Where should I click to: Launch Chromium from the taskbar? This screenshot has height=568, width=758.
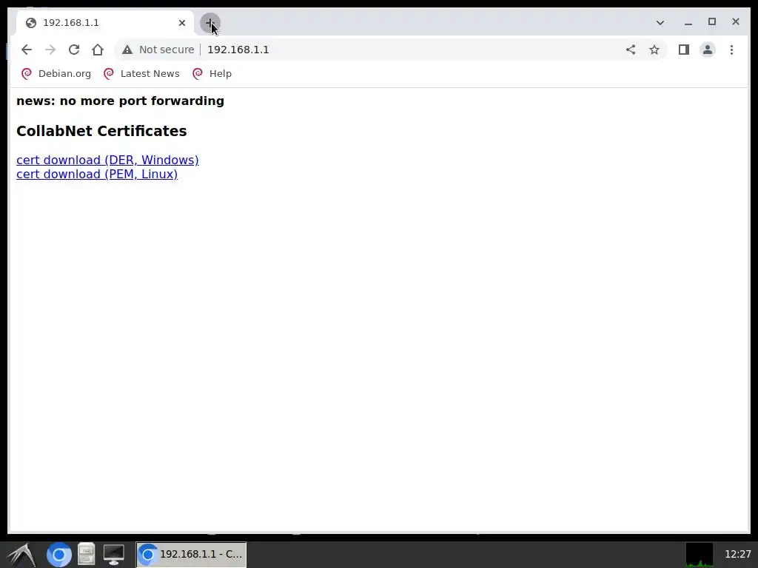(59, 555)
